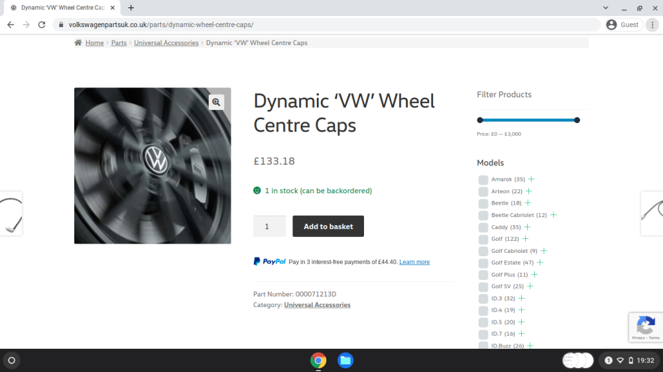Image resolution: width=663 pixels, height=372 pixels.
Task: Tick the Beetle model checkbox
Action: pos(483,203)
